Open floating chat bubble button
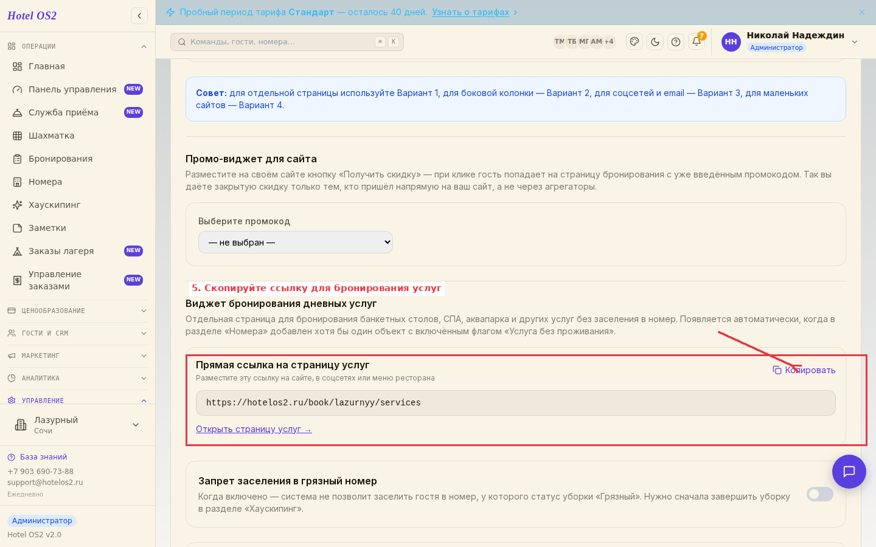This screenshot has width=876, height=547. [849, 472]
